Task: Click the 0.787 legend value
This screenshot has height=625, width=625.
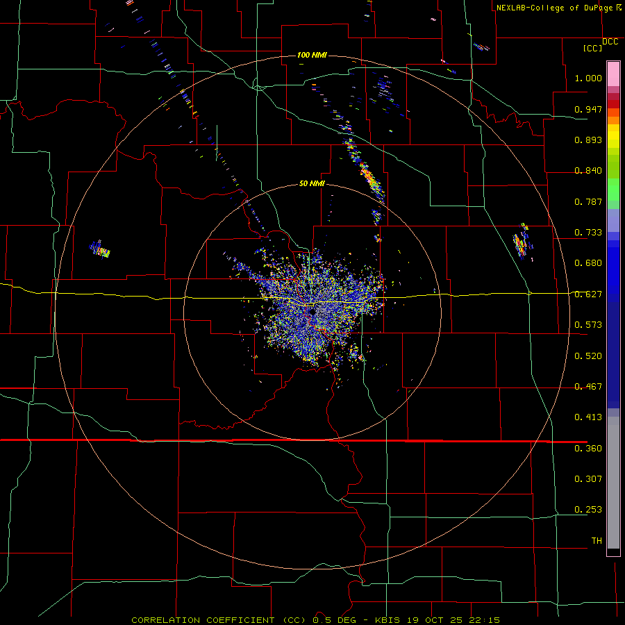Action: [x=588, y=201]
